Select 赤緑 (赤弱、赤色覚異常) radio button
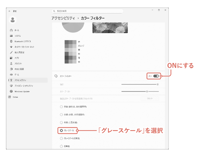Viewport: 199px width, 157px height. pyautogui.click(x=62, y=115)
